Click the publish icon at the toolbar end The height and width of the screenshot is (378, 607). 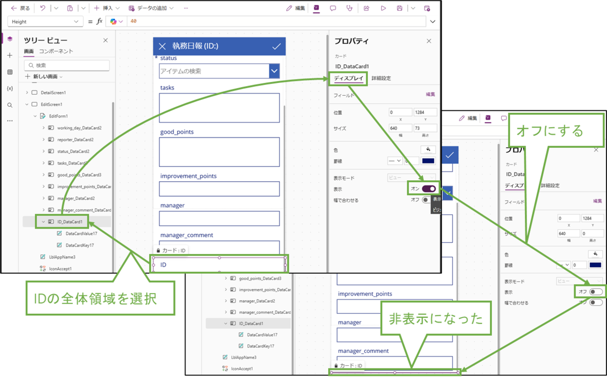click(x=427, y=8)
